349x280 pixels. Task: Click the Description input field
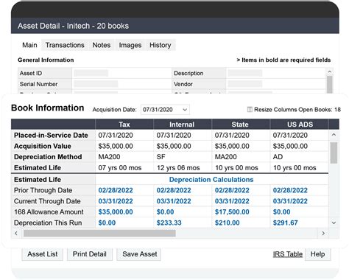(245, 73)
